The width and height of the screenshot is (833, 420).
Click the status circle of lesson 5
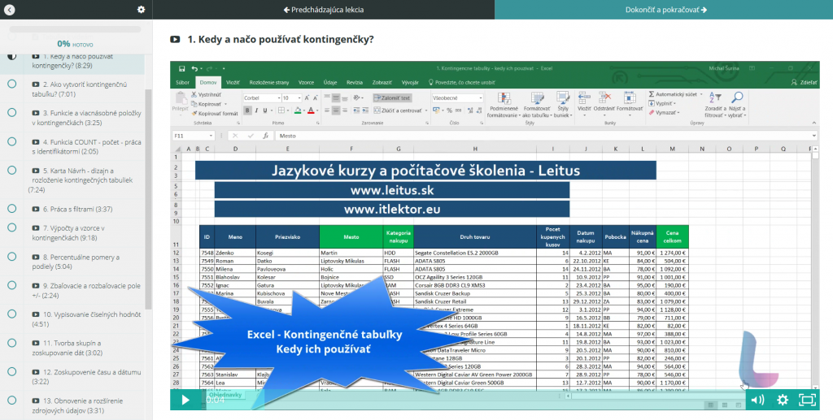coord(11,171)
